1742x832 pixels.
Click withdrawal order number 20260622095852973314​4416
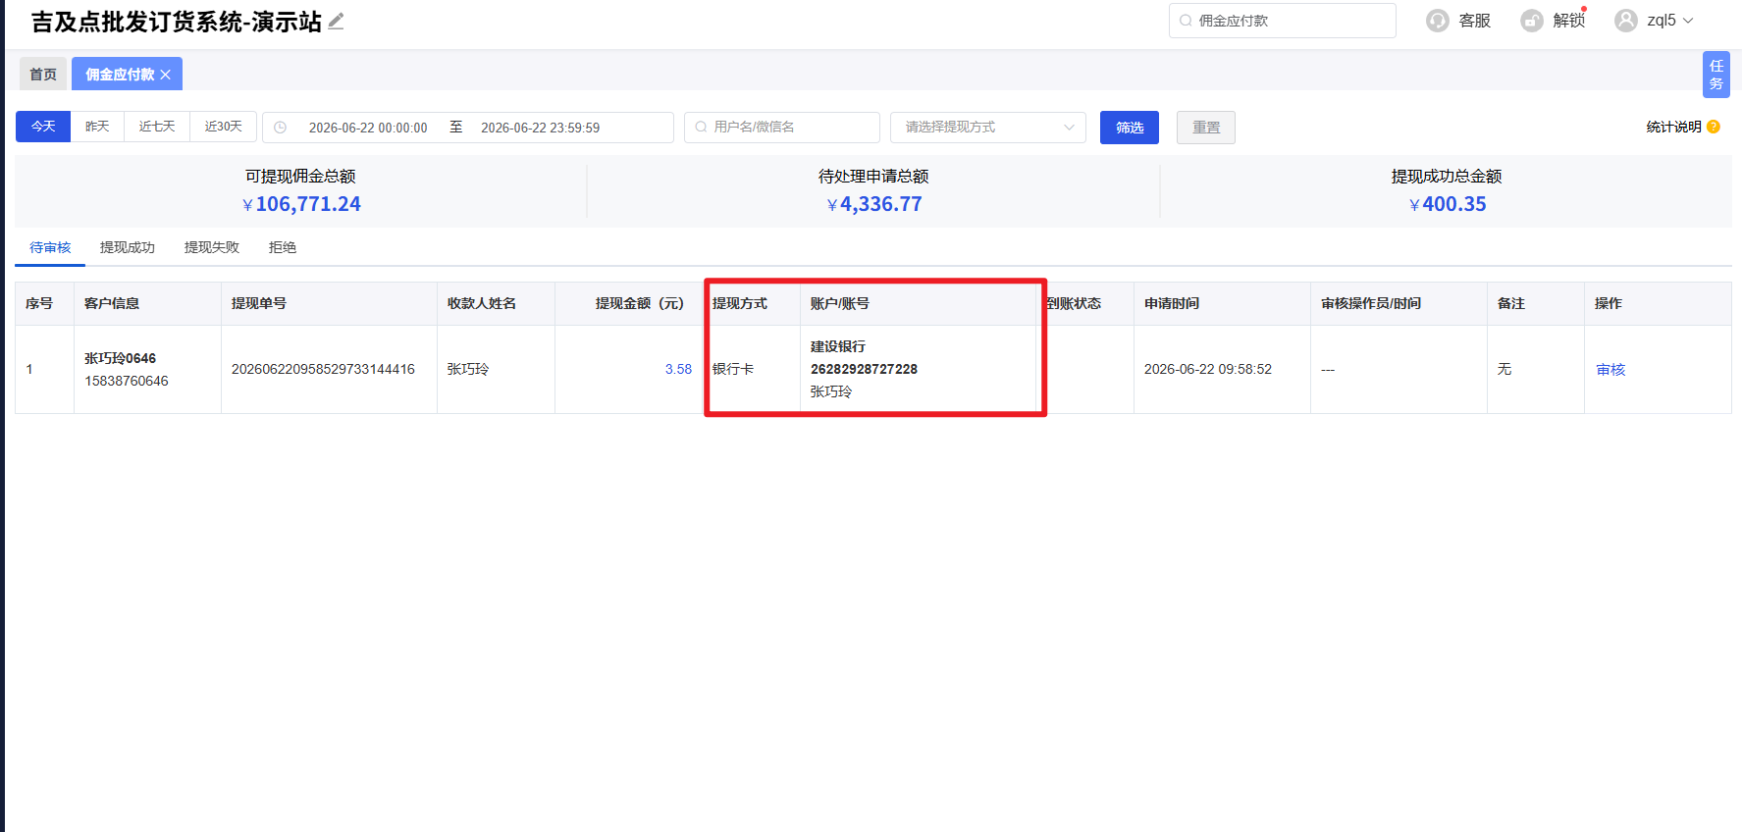[x=323, y=370]
